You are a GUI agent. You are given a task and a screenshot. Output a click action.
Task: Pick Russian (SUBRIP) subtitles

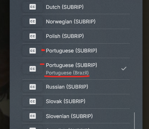[x=76, y=87]
